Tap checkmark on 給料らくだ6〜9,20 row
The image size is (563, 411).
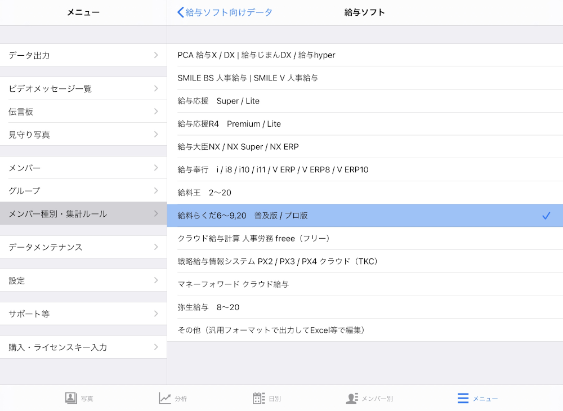point(546,216)
